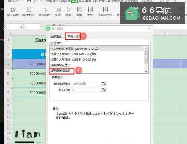Expand the name box B4 dropdown

coord(40,26)
